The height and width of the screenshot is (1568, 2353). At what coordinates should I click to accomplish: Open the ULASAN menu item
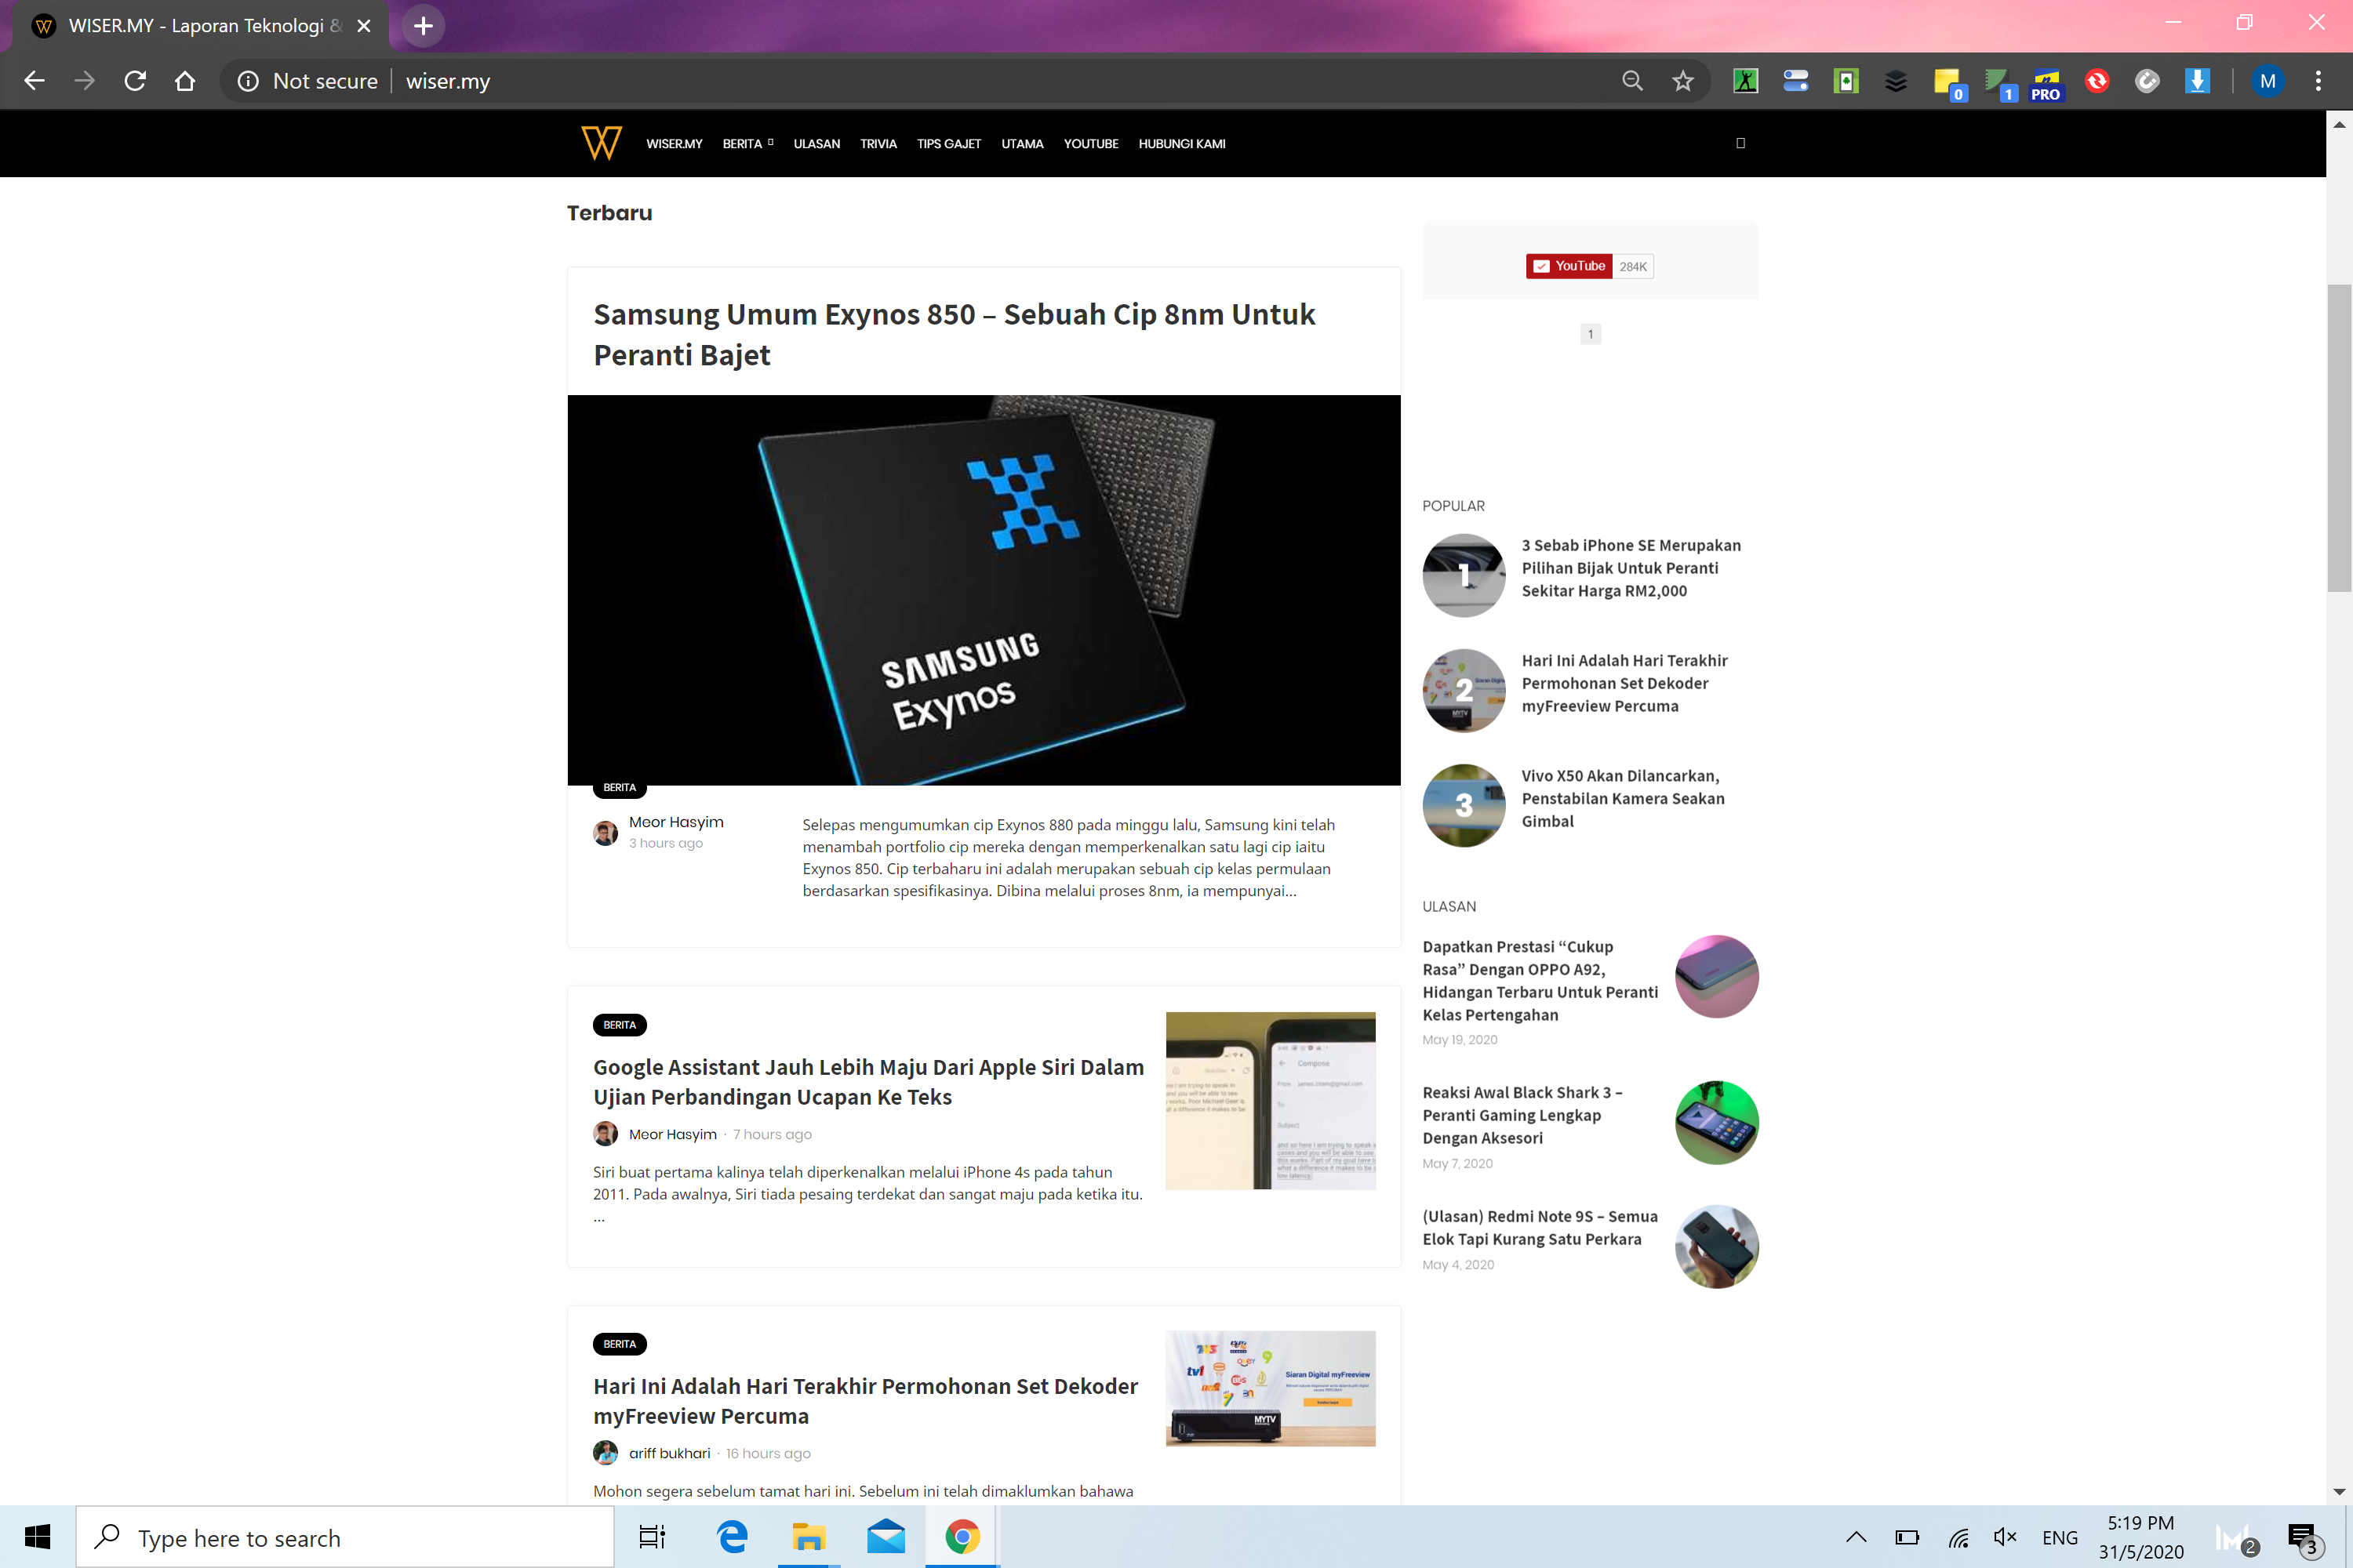coord(816,144)
